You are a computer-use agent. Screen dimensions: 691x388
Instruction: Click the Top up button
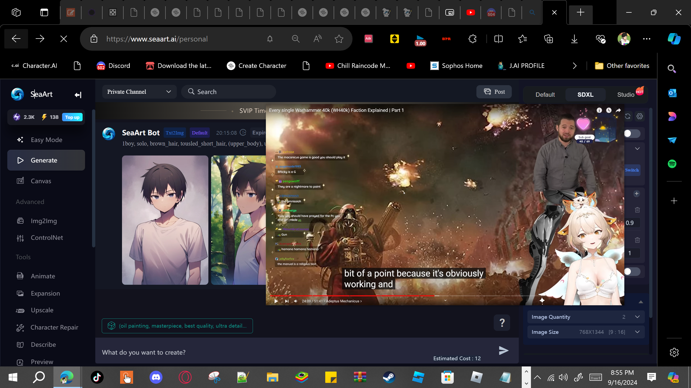[72, 117]
